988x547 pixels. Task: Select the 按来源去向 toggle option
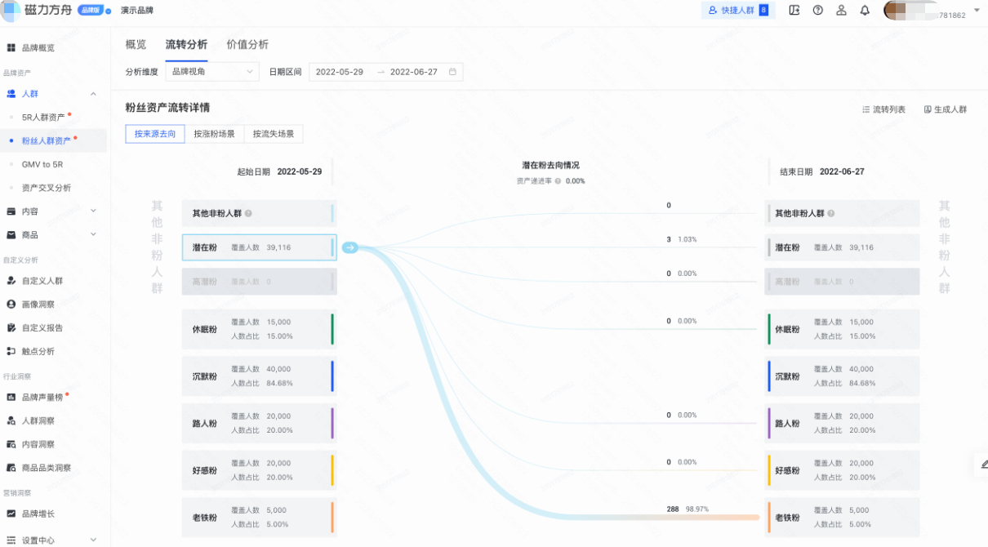155,133
